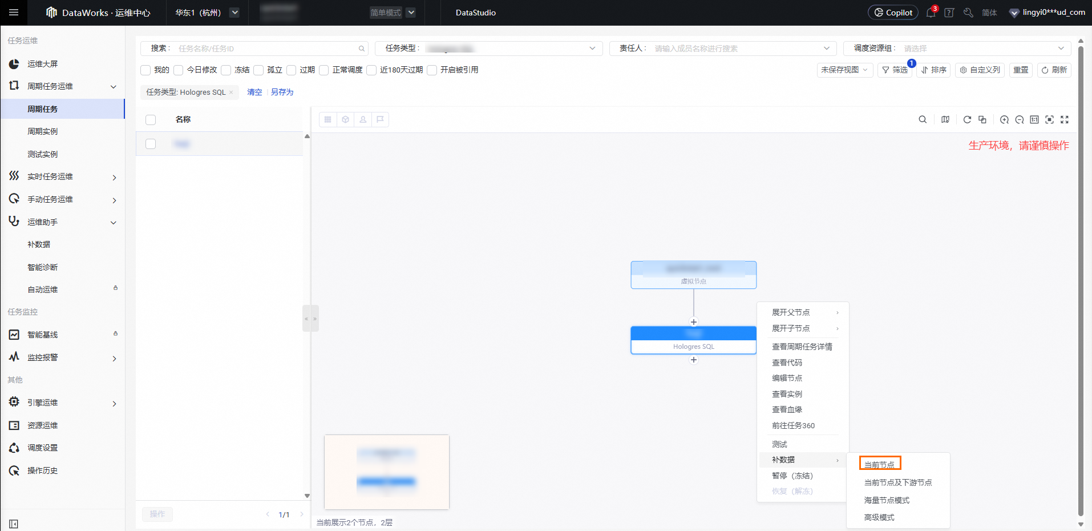Click the 清空 link

pyautogui.click(x=254, y=92)
